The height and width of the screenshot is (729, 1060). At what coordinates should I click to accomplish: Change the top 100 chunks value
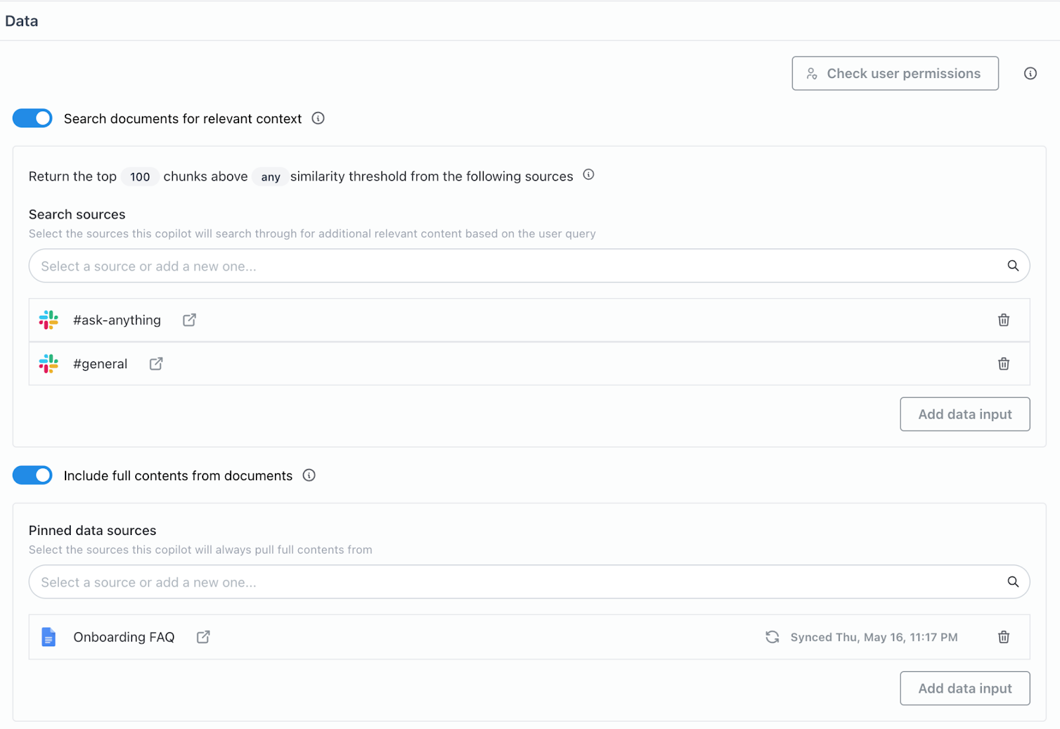(140, 177)
